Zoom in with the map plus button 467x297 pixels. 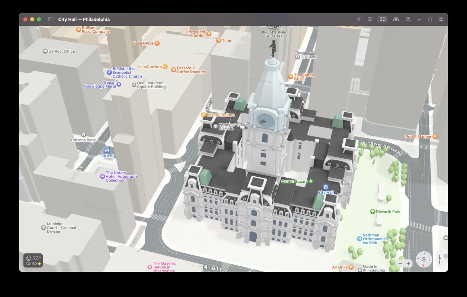pos(408,264)
